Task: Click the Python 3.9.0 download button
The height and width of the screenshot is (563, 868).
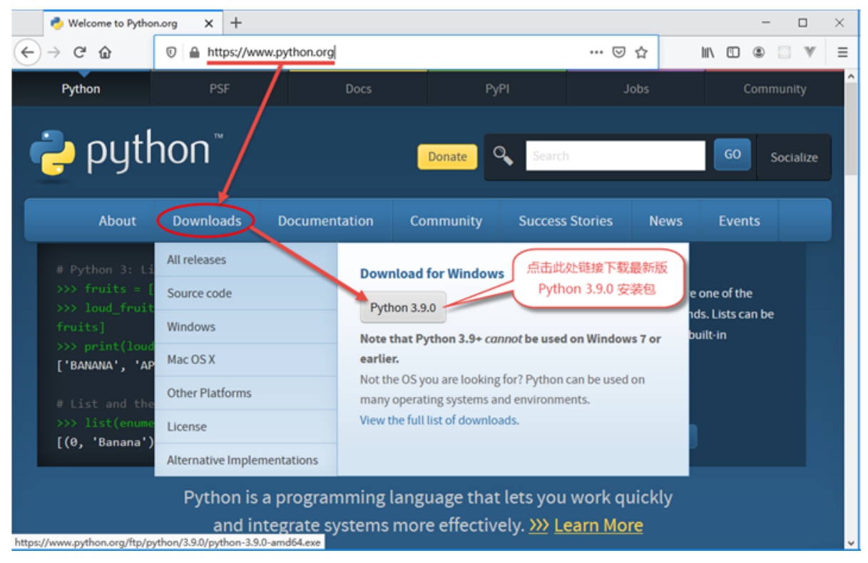Action: [403, 308]
